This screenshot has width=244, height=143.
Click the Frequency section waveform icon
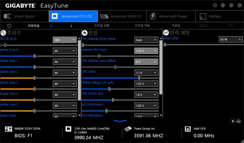click(x=3, y=33)
